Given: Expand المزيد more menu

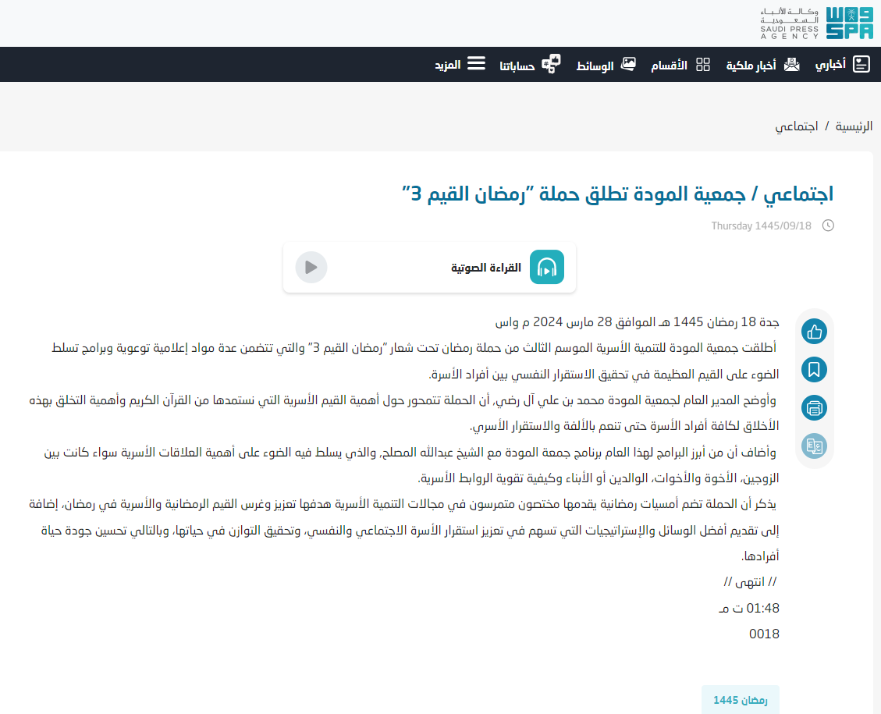Looking at the screenshot, I should point(448,66).
